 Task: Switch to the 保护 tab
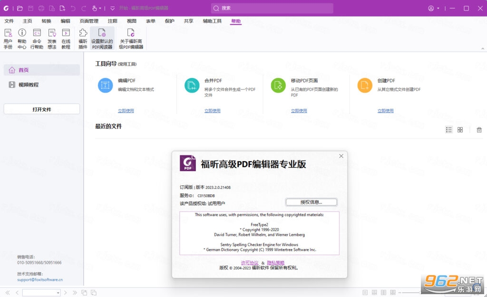pos(169,21)
